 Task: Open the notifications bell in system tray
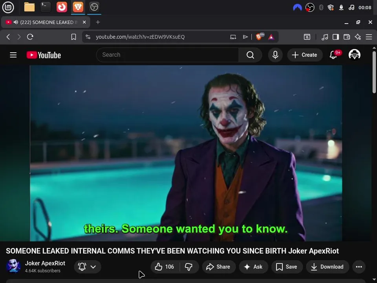pos(341,8)
